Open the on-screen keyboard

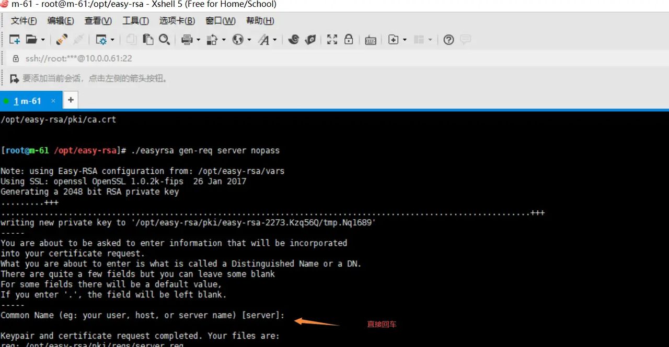pyautogui.click(x=371, y=39)
